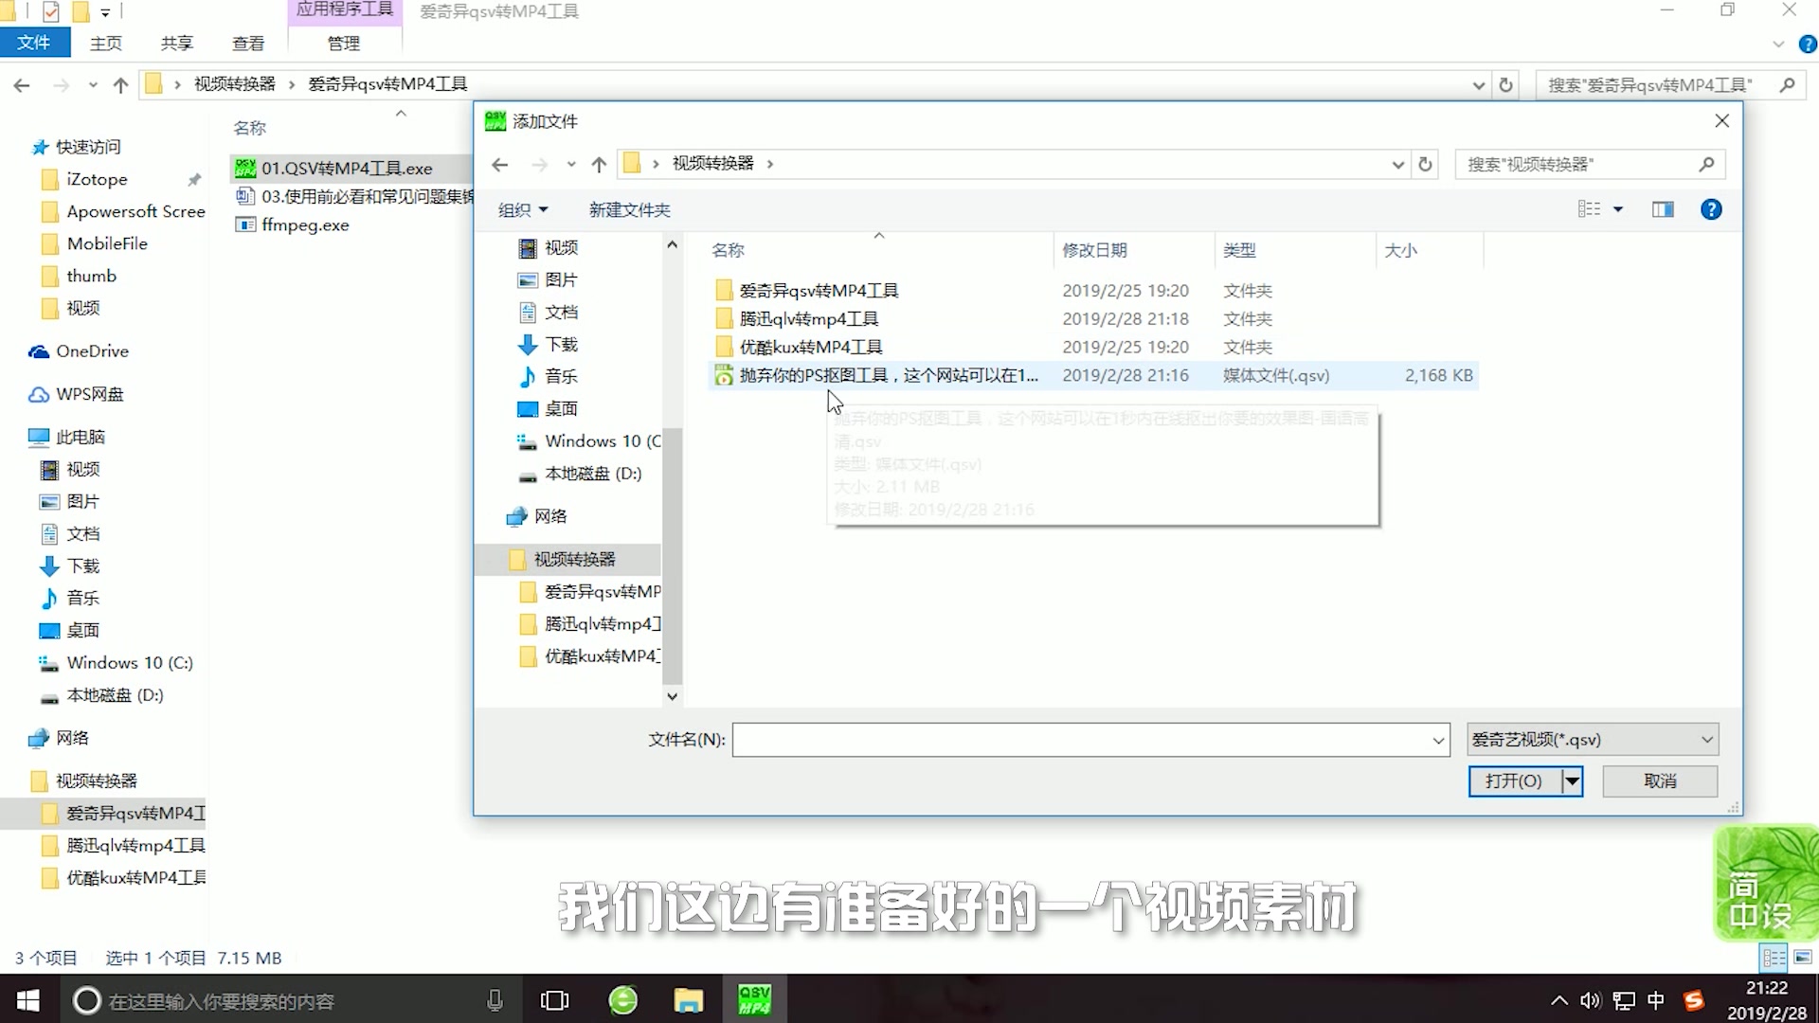Image resolution: width=1819 pixels, height=1023 pixels.
Task: Launch Microsoft Edge from the taskbar
Action: (x=622, y=999)
